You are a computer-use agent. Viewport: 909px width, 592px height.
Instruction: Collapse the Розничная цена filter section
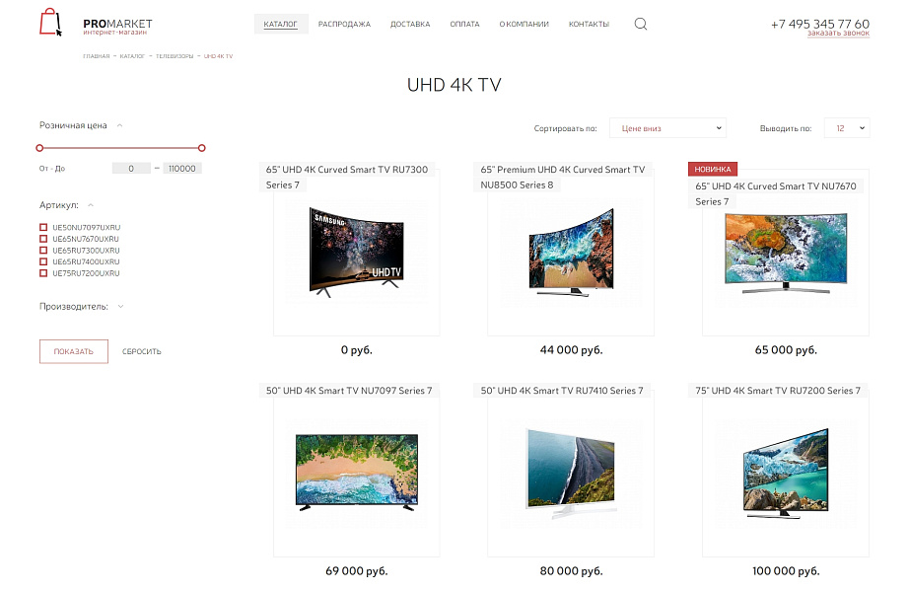(x=119, y=125)
